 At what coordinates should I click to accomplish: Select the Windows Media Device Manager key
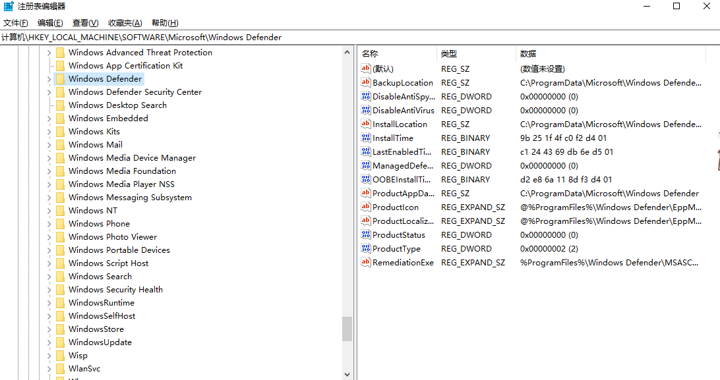click(x=133, y=158)
